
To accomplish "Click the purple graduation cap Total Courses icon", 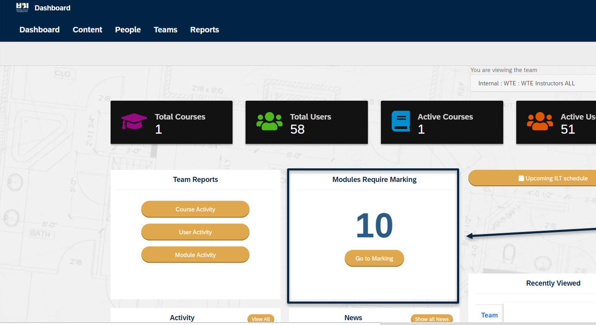I will click(134, 122).
